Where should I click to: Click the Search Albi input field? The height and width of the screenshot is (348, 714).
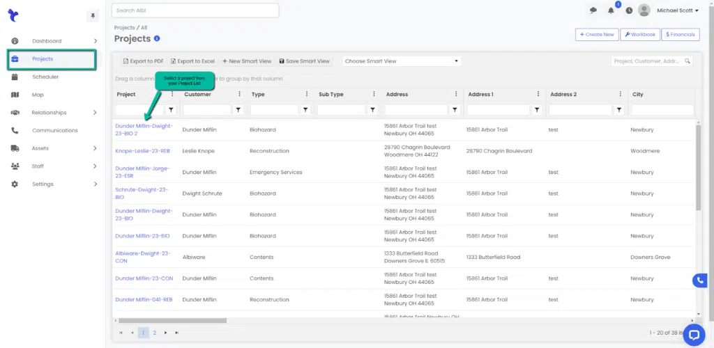click(x=195, y=10)
